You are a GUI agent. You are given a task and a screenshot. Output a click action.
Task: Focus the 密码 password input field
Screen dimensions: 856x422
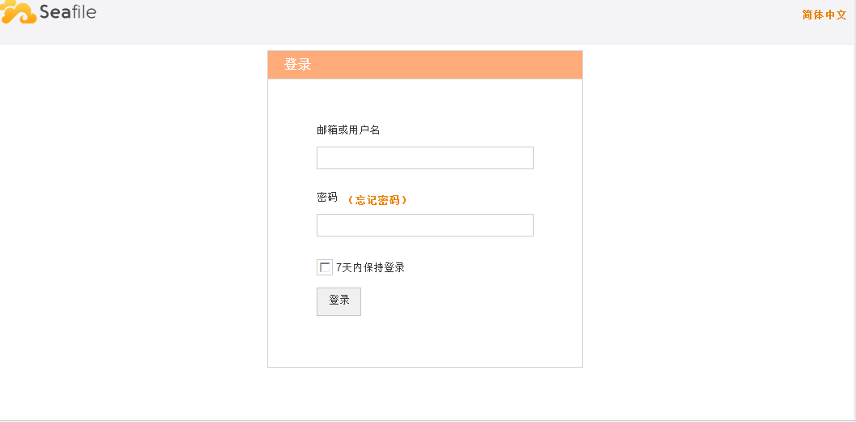click(x=424, y=225)
